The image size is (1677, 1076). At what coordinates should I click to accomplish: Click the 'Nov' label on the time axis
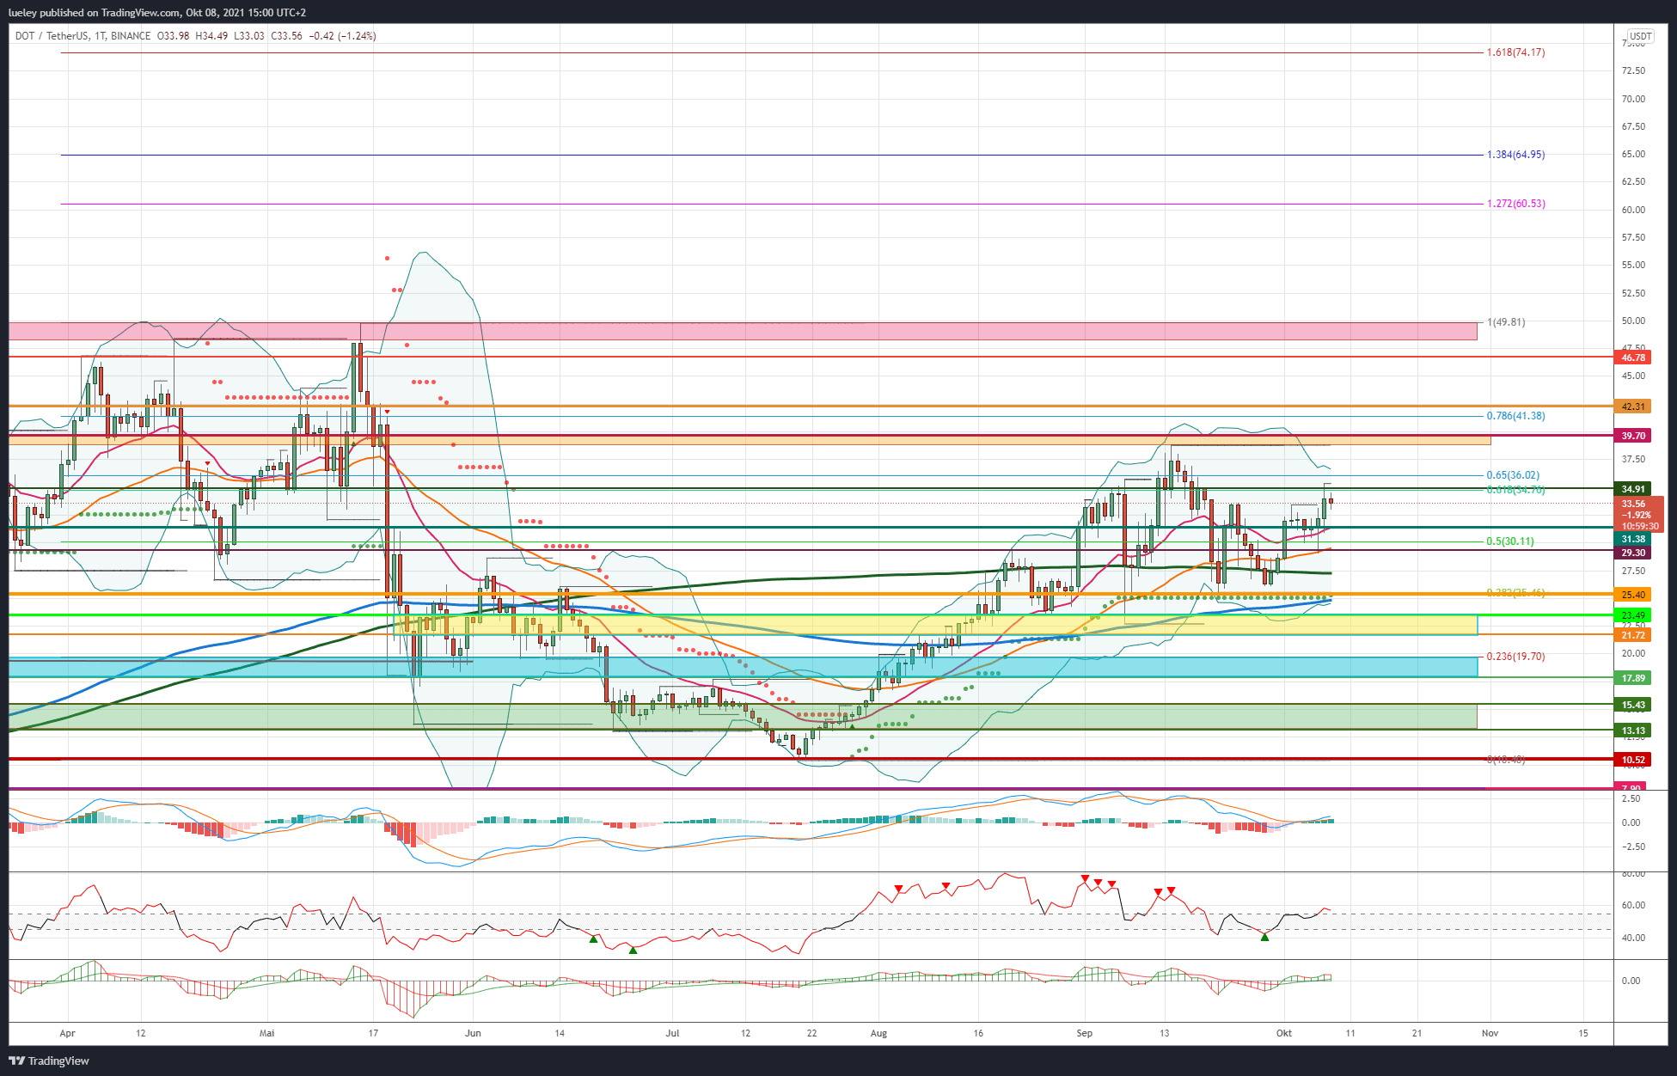(x=1490, y=1033)
